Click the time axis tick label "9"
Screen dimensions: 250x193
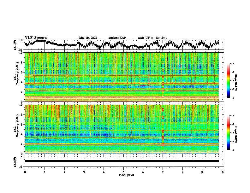point(202,172)
